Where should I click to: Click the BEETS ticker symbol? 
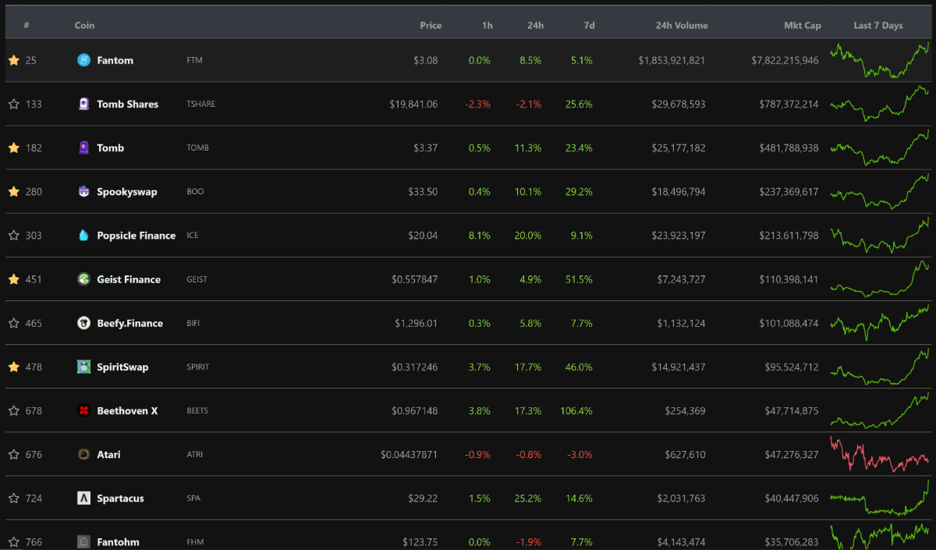197,410
